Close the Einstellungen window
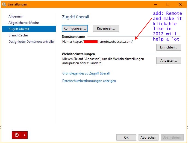 pos(180,4)
